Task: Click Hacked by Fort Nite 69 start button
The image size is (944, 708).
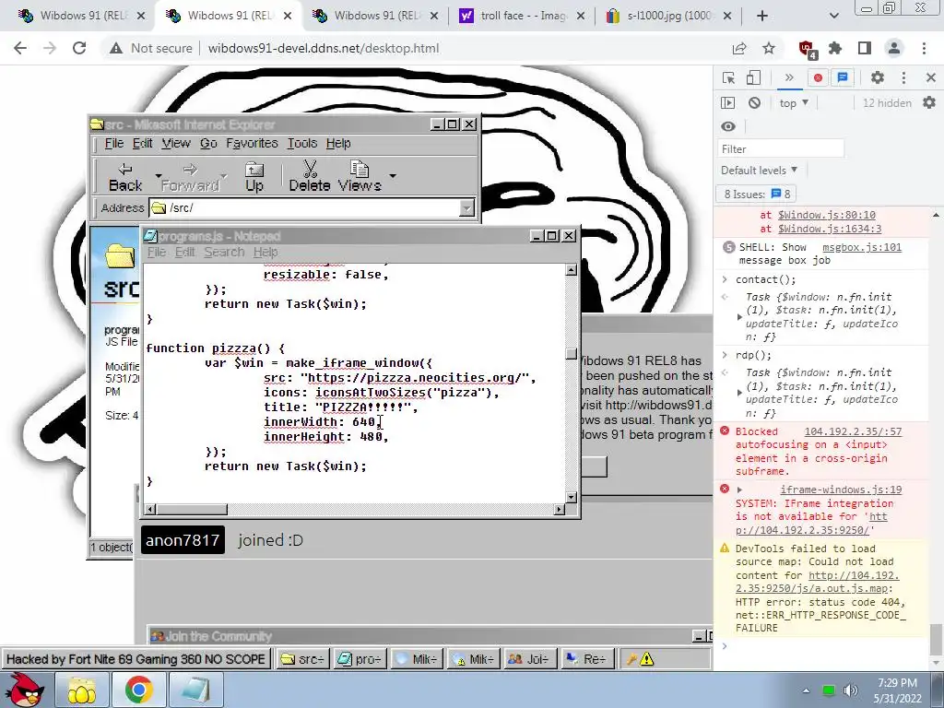Action: point(136,659)
